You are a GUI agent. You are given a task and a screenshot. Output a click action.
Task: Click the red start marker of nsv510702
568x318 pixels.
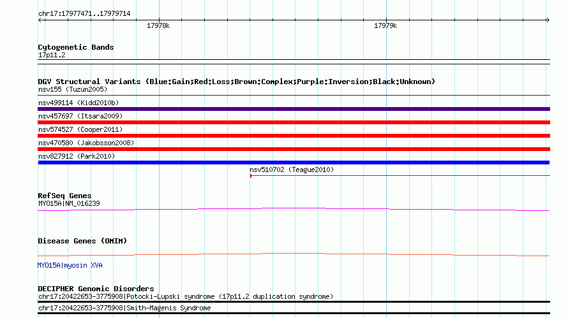[251, 176]
